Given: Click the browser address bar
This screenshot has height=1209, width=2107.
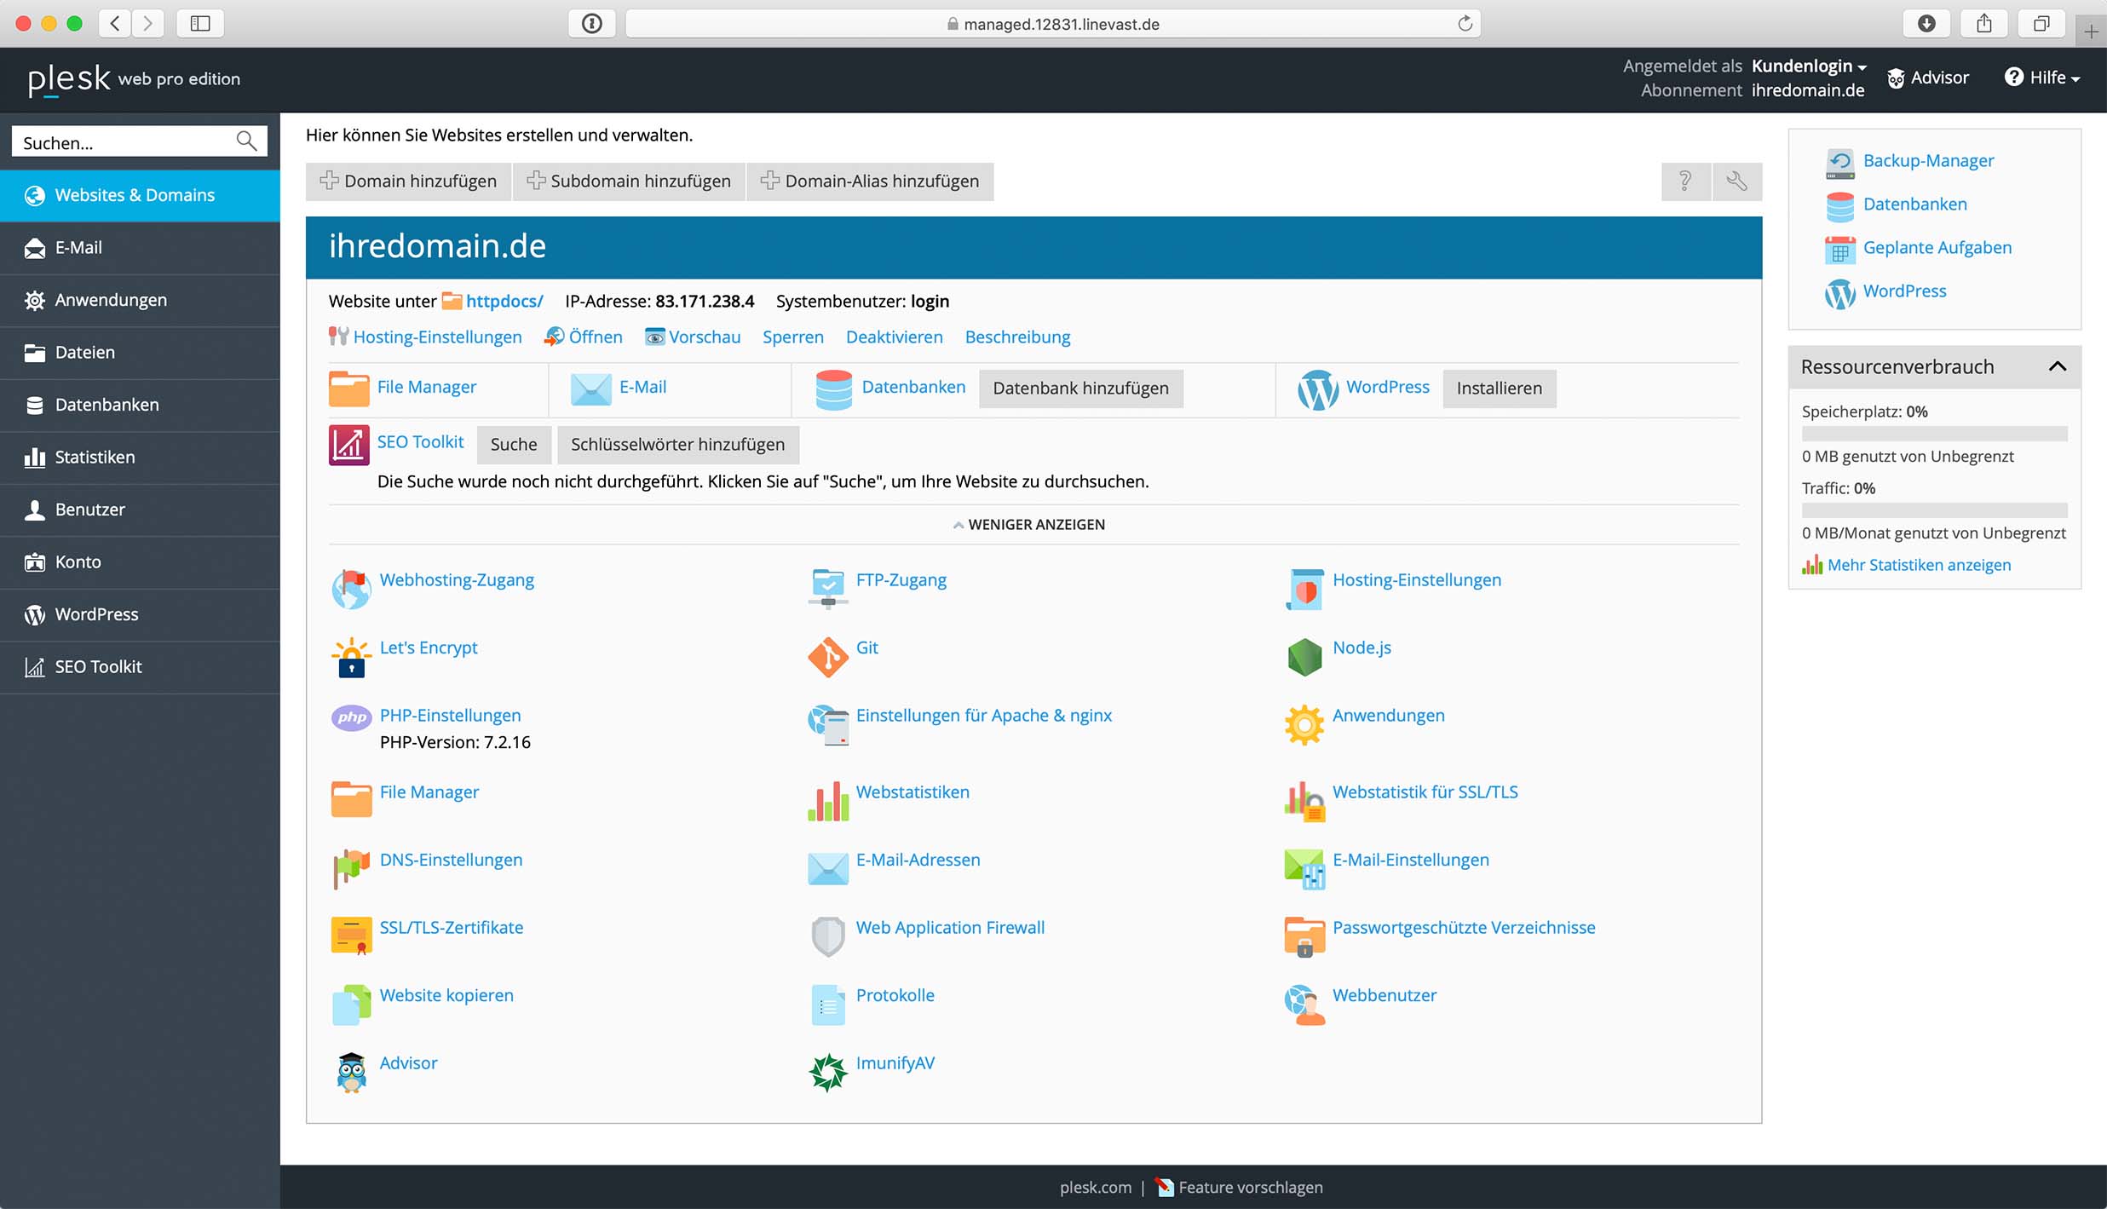Looking at the screenshot, I should click(1052, 24).
